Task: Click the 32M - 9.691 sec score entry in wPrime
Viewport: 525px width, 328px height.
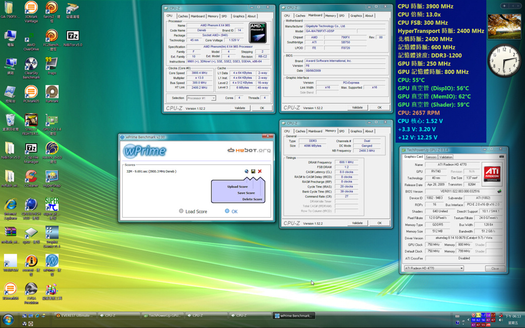Action: [151, 171]
